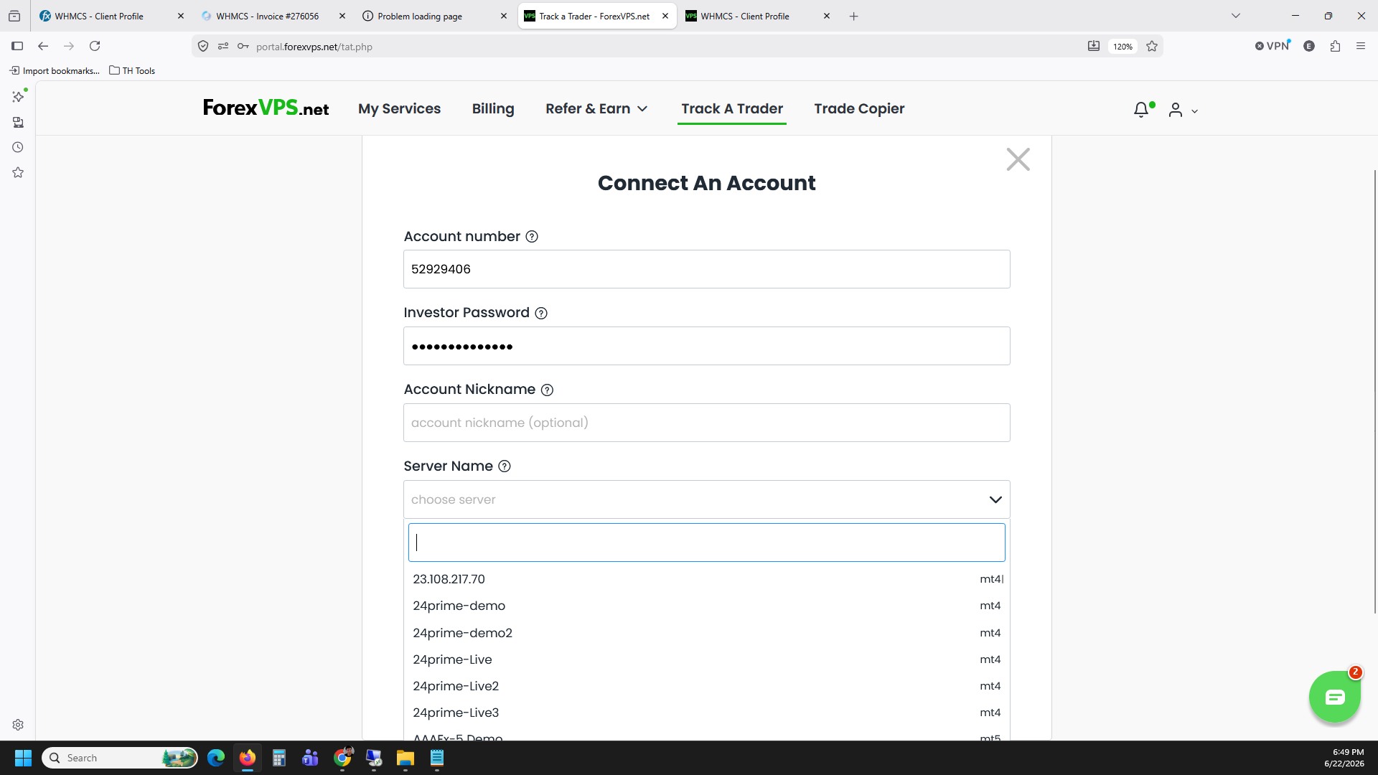1378x775 pixels.
Task: Click the Account number field
Action: [x=706, y=269]
